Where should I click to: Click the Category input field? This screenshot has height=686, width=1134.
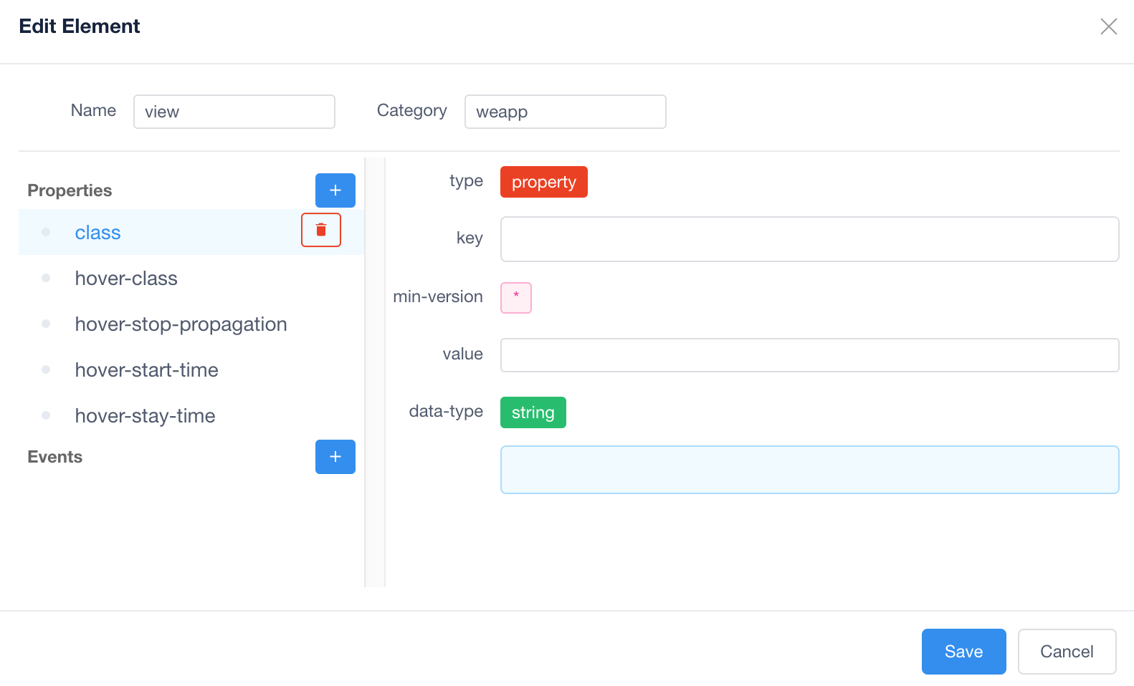click(566, 112)
